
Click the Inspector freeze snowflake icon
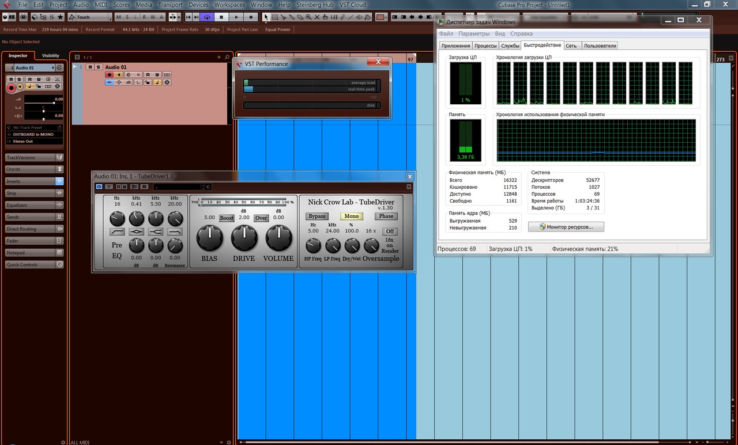pos(58,86)
